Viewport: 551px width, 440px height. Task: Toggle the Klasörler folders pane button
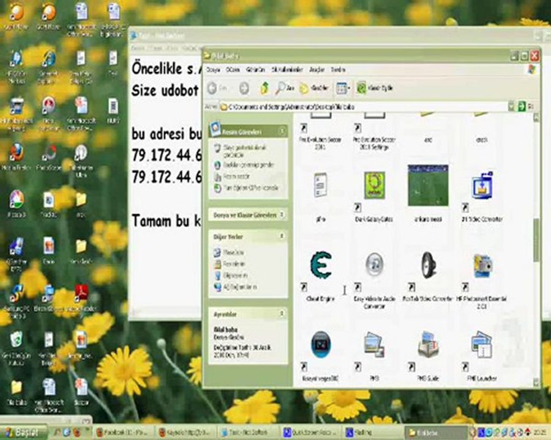314,89
